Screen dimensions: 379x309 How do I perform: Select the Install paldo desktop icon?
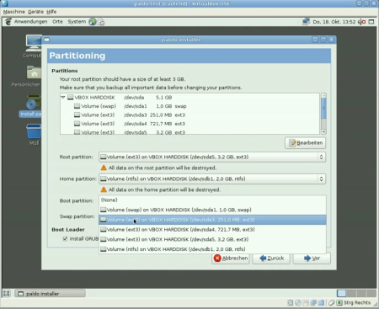[x=30, y=106]
